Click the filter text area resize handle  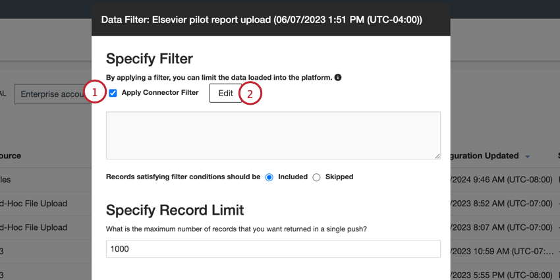(437, 155)
